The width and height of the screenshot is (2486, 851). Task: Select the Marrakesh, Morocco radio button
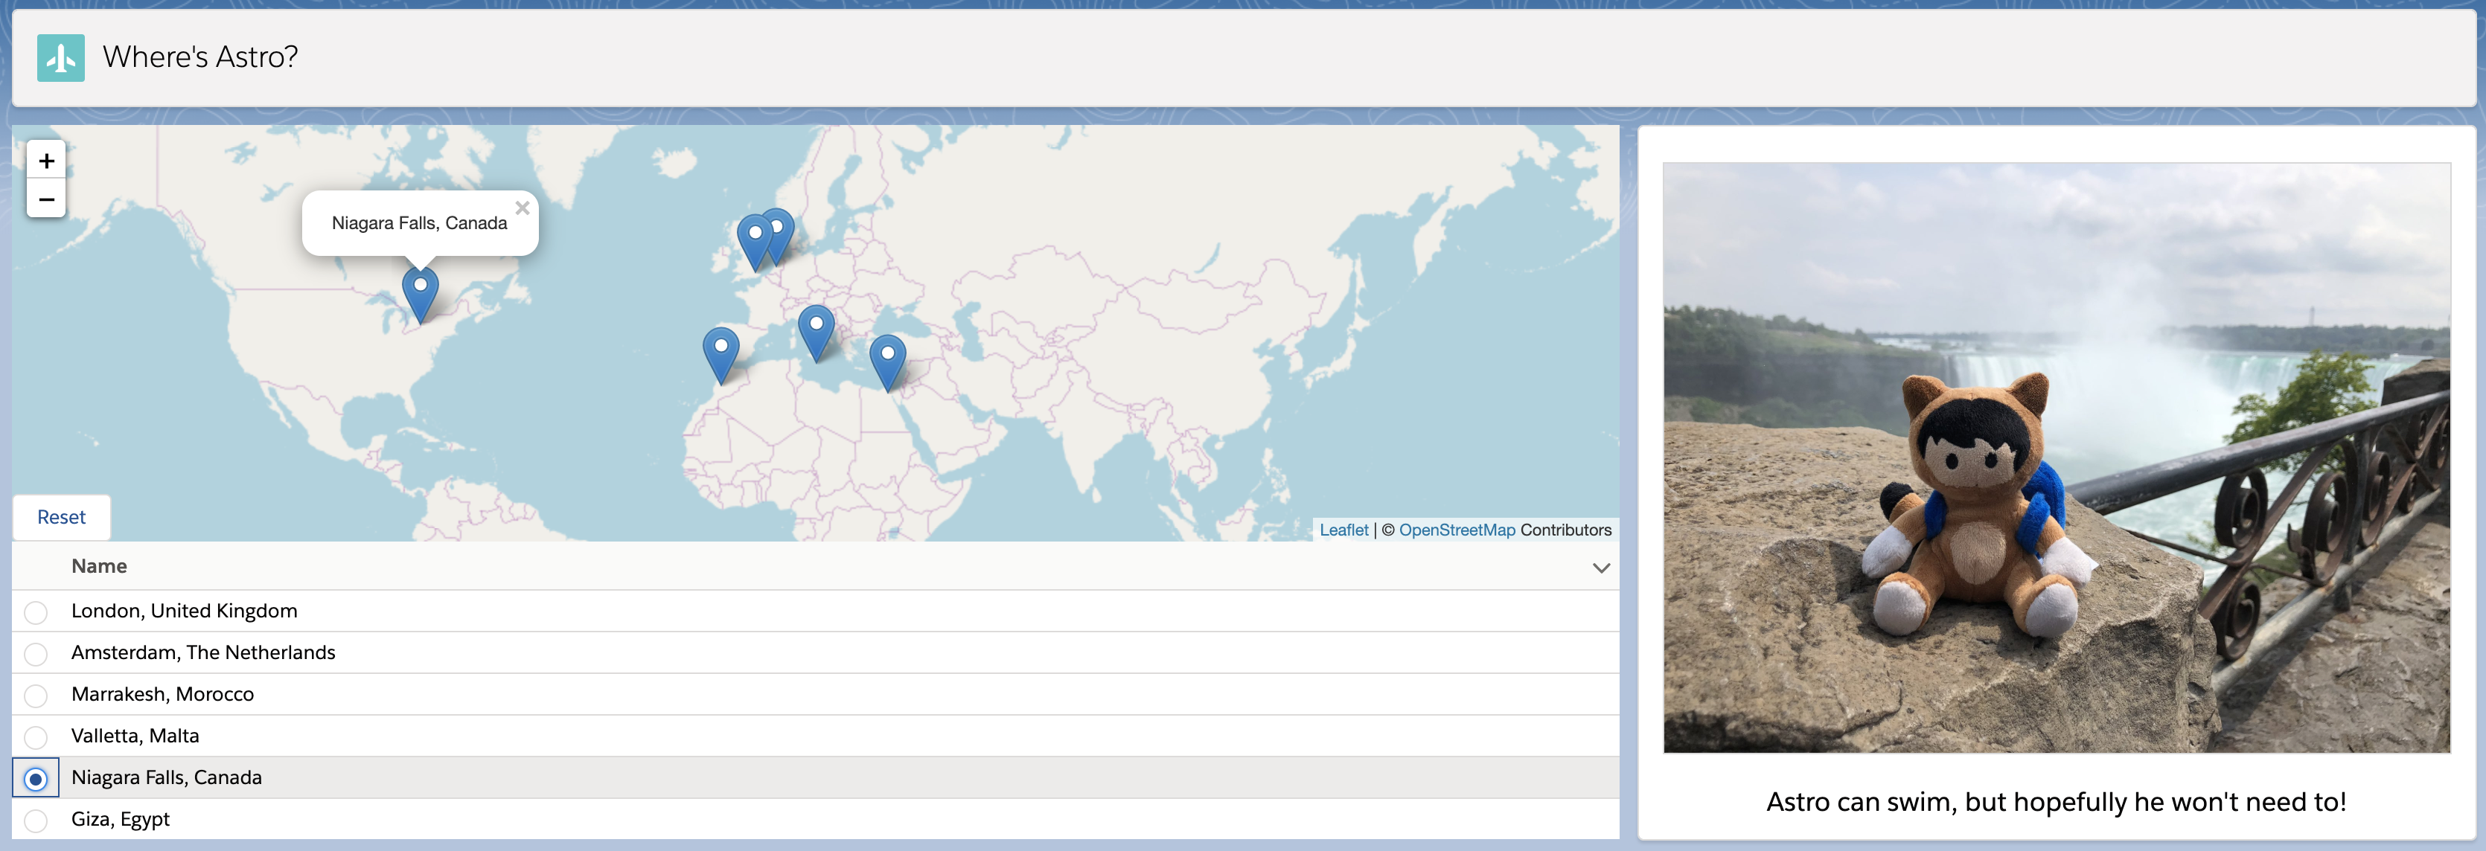click(x=36, y=695)
